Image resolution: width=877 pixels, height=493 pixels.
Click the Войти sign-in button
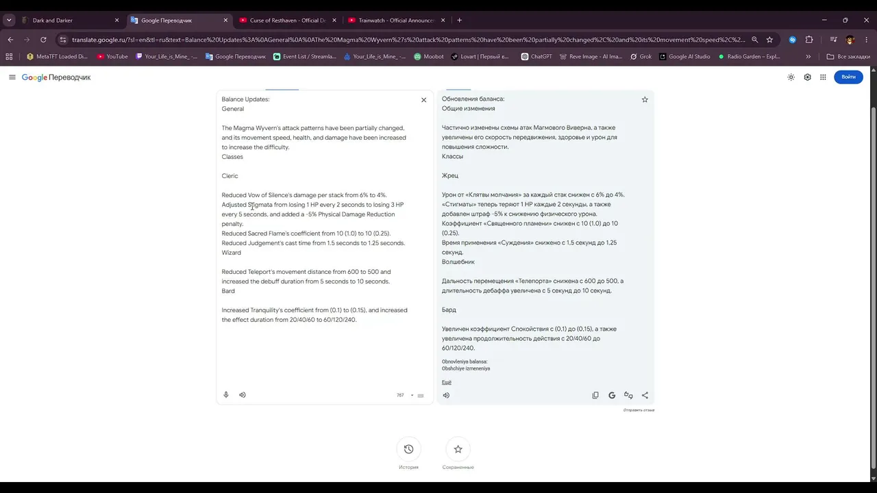(x=848, y=77)
